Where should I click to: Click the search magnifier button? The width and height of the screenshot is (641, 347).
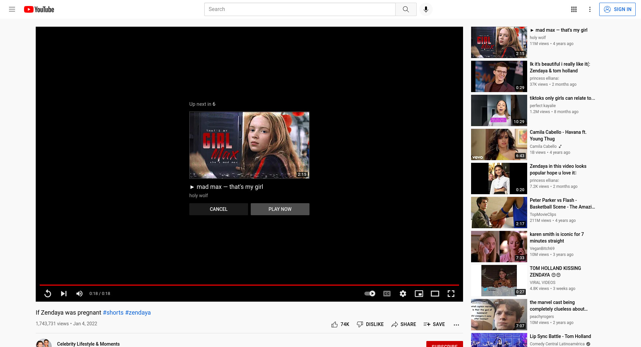pos(406,9)
